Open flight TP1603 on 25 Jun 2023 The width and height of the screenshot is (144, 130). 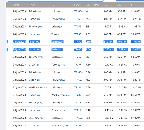78,19
